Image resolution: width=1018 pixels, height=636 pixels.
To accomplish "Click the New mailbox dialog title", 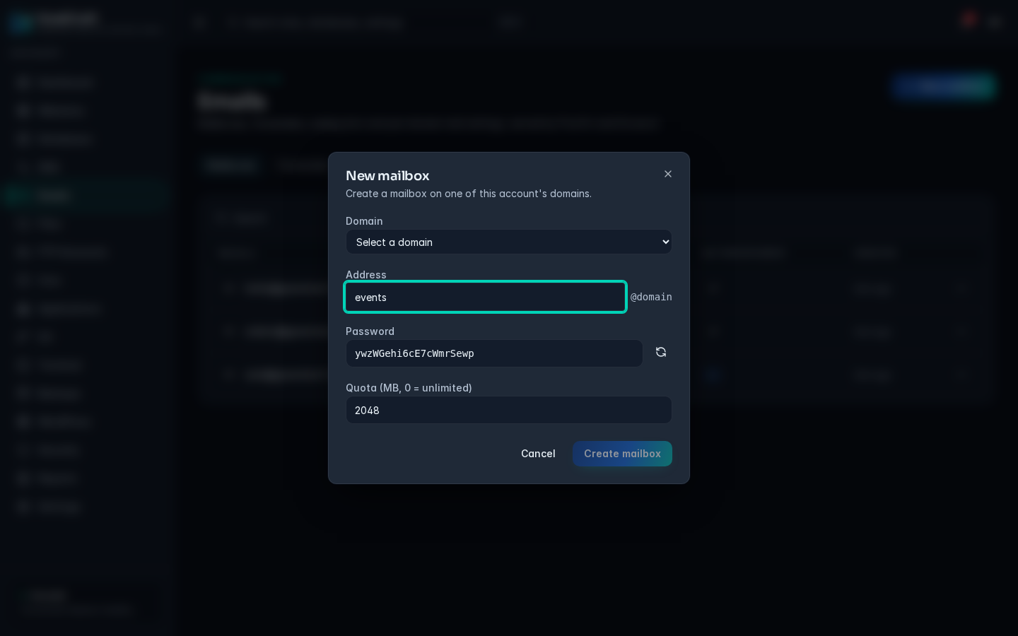I will pos(387,175).
